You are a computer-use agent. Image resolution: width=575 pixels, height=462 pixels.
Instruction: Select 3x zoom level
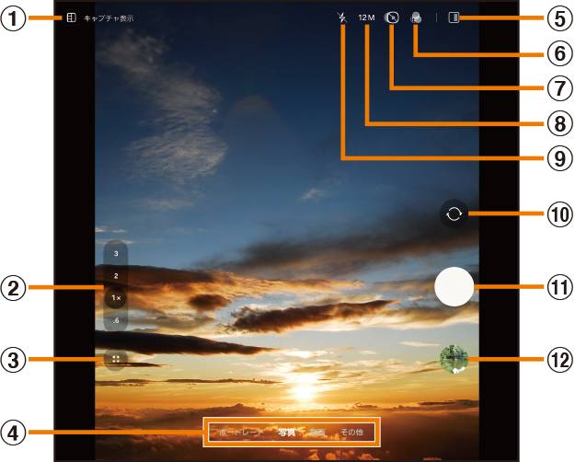(x=116, y=253)
